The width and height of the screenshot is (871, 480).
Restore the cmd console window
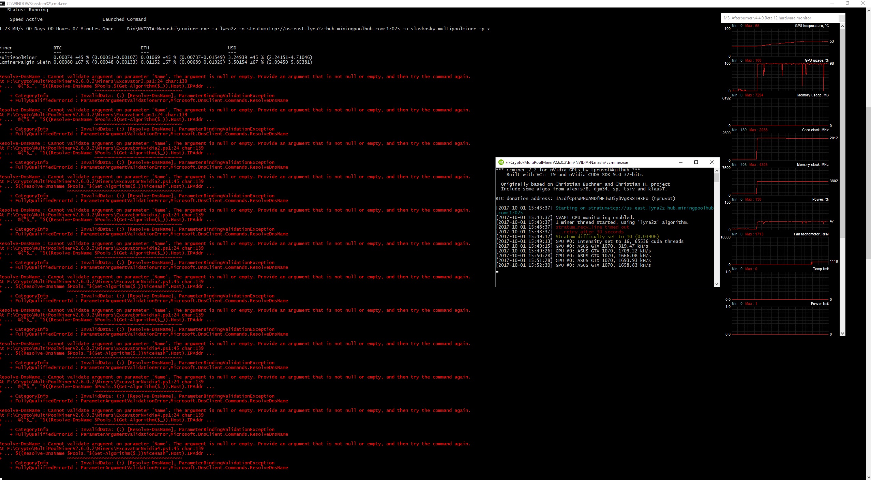[x=847, y=3]
